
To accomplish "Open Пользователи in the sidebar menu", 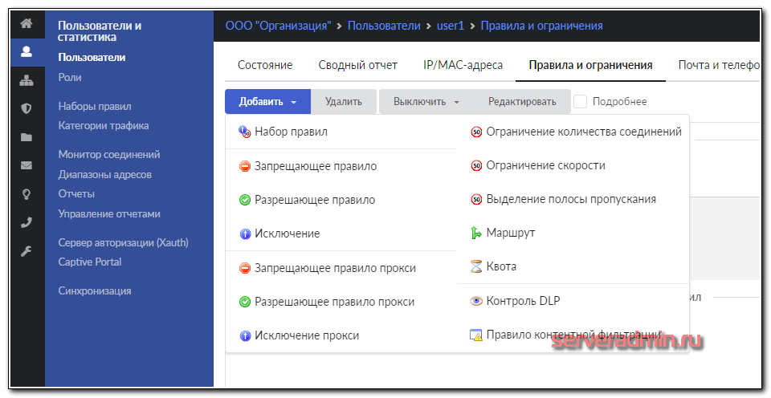I will [x=92, y=57].
